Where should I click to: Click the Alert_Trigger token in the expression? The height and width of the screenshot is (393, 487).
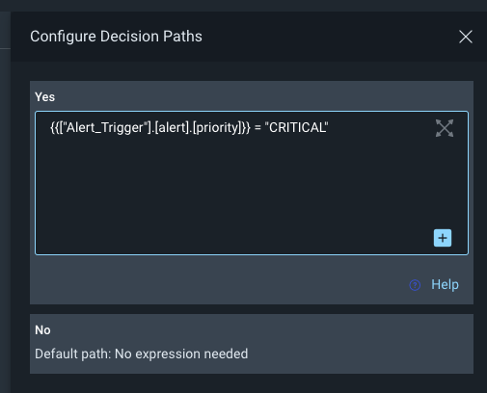pyautogui.click(x=105, y=127)
